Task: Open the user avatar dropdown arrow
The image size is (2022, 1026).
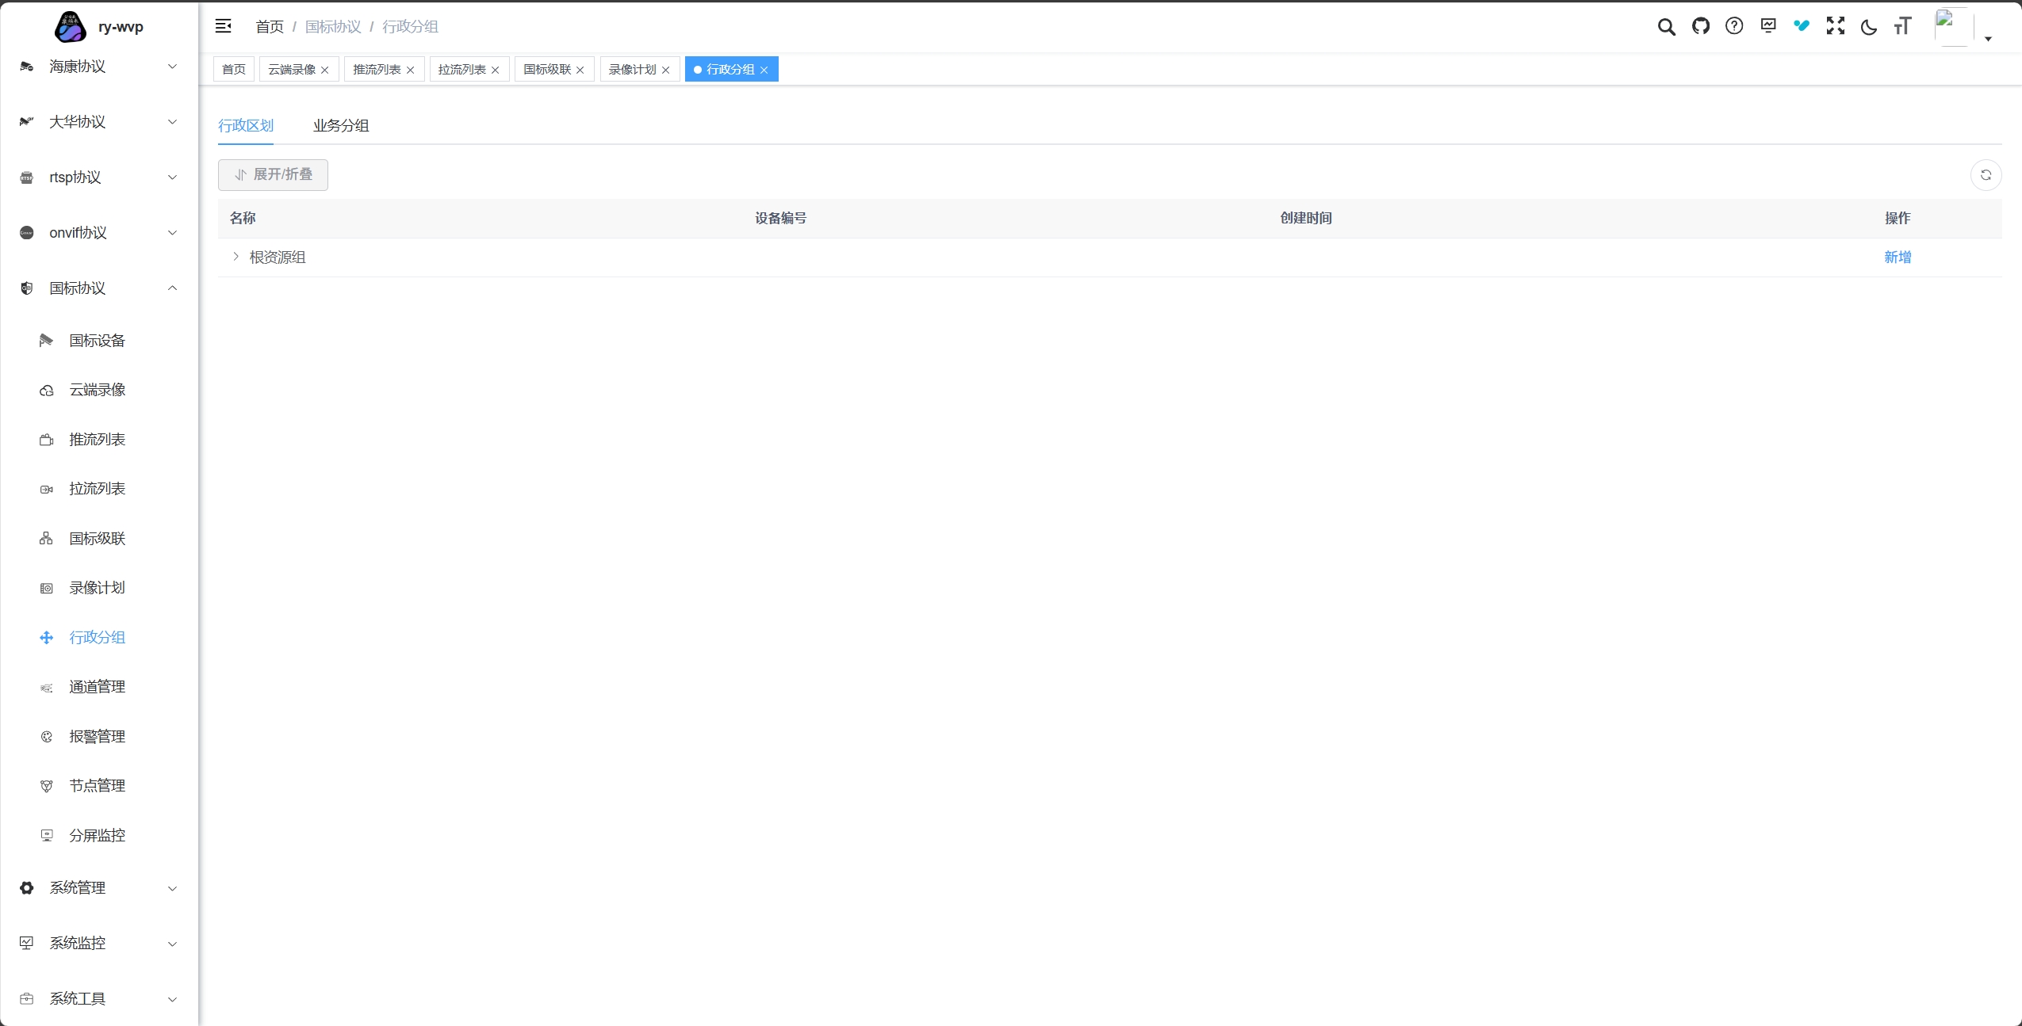Action: [1988, 39]
